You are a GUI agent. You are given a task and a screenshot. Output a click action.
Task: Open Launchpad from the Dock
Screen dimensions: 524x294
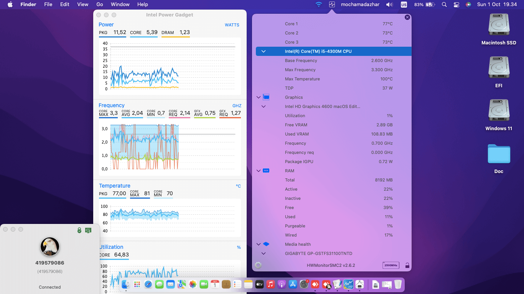[x=137, y=284]
